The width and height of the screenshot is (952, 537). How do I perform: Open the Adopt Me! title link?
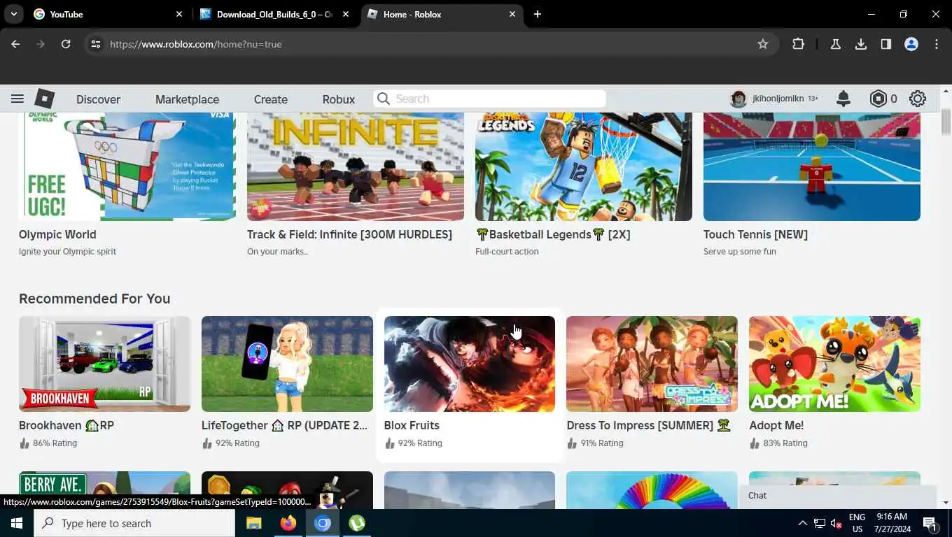(x=776, y=425)
